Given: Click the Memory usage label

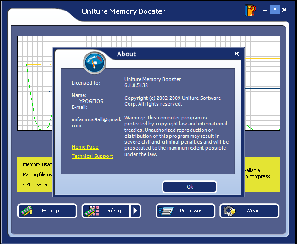Looking at the screenshot, I should pos(38,165).
